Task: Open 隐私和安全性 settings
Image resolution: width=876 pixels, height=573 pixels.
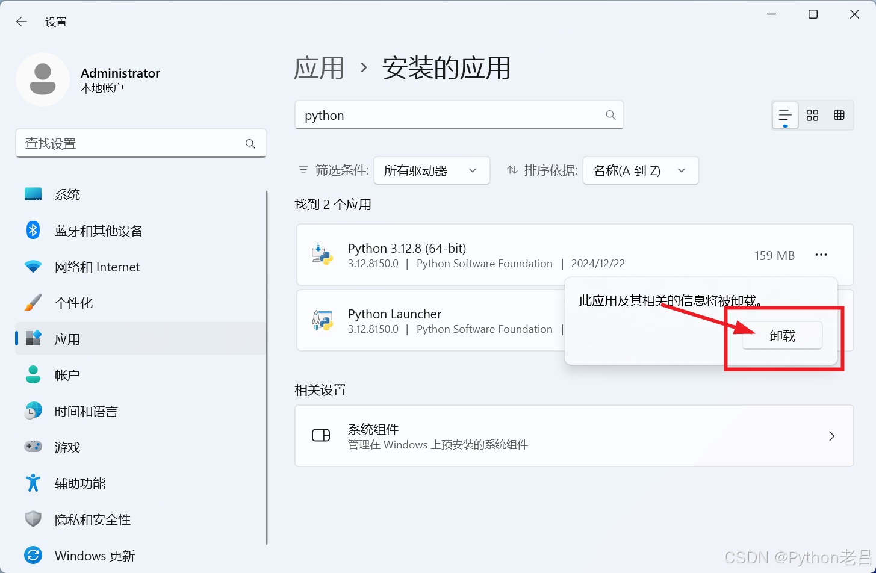Action: click(140, 519)
